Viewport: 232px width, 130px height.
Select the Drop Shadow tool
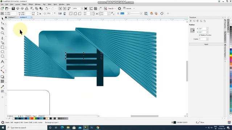coord(3,77)
